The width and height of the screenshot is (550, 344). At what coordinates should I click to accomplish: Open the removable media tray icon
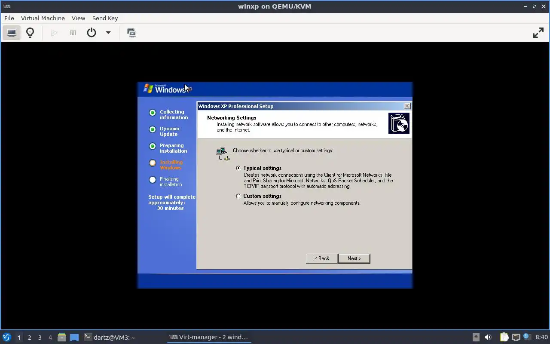[x=476, y=337]
